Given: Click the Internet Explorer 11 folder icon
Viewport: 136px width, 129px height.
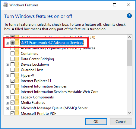Looking at the screenshot, I should click(x=17, y=81).
